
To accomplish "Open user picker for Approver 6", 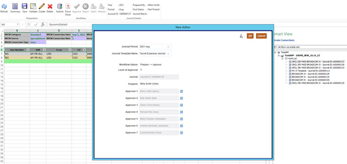I will (x=181, y=126).
